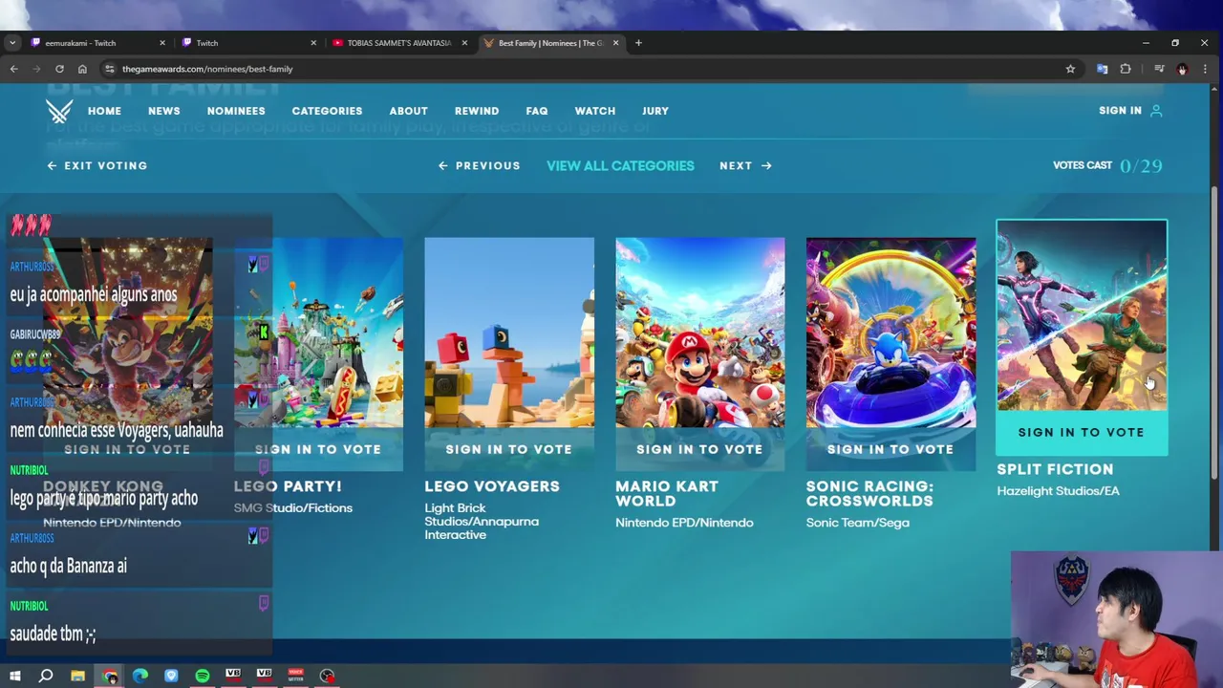The height and width of the screenshot is (688, 1223).
Task: Click the Votes Cast 0/29 counter
Action: coord(1107,165)
